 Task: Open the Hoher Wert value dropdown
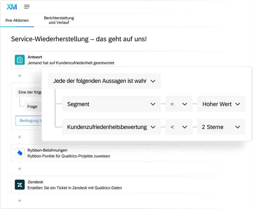(x=221, y=104)
